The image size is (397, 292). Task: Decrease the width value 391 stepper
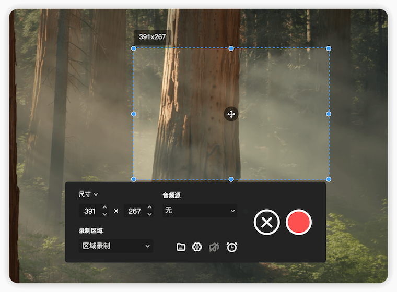click(104, 214)
